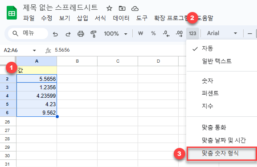
Task: Select row 4 header
Action: [x=8, y=95]
